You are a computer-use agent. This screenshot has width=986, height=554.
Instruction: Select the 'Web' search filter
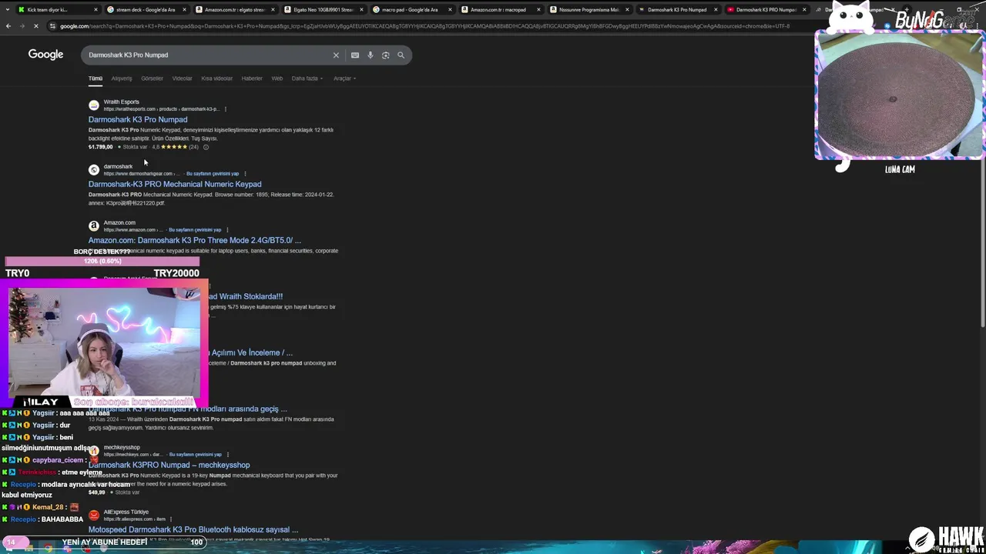277,78
